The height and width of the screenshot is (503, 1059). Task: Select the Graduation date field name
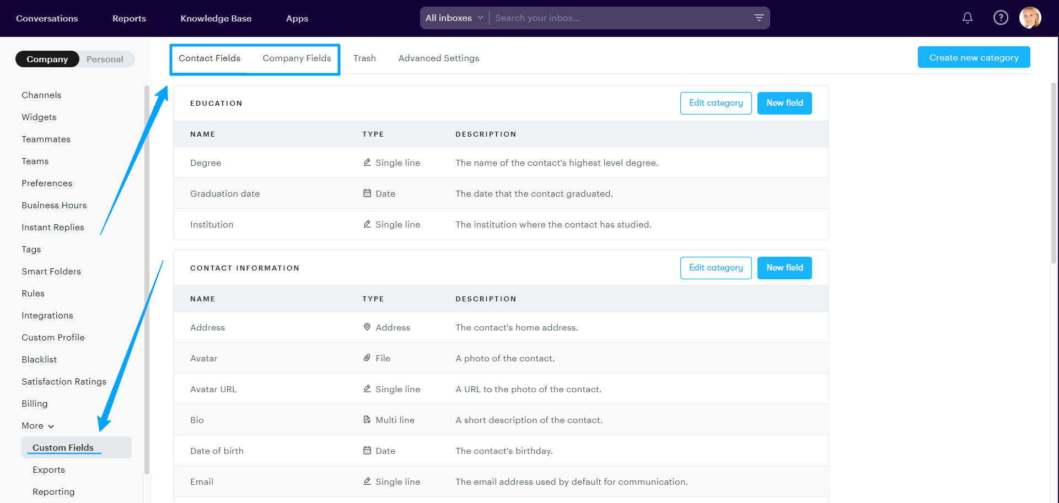(225, 193)
